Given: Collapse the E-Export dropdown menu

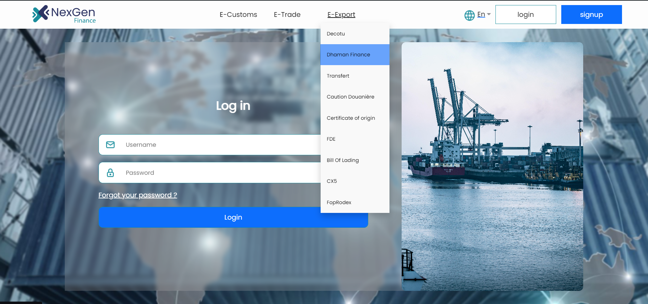Looking at the screenshot, I should (341, 15).
